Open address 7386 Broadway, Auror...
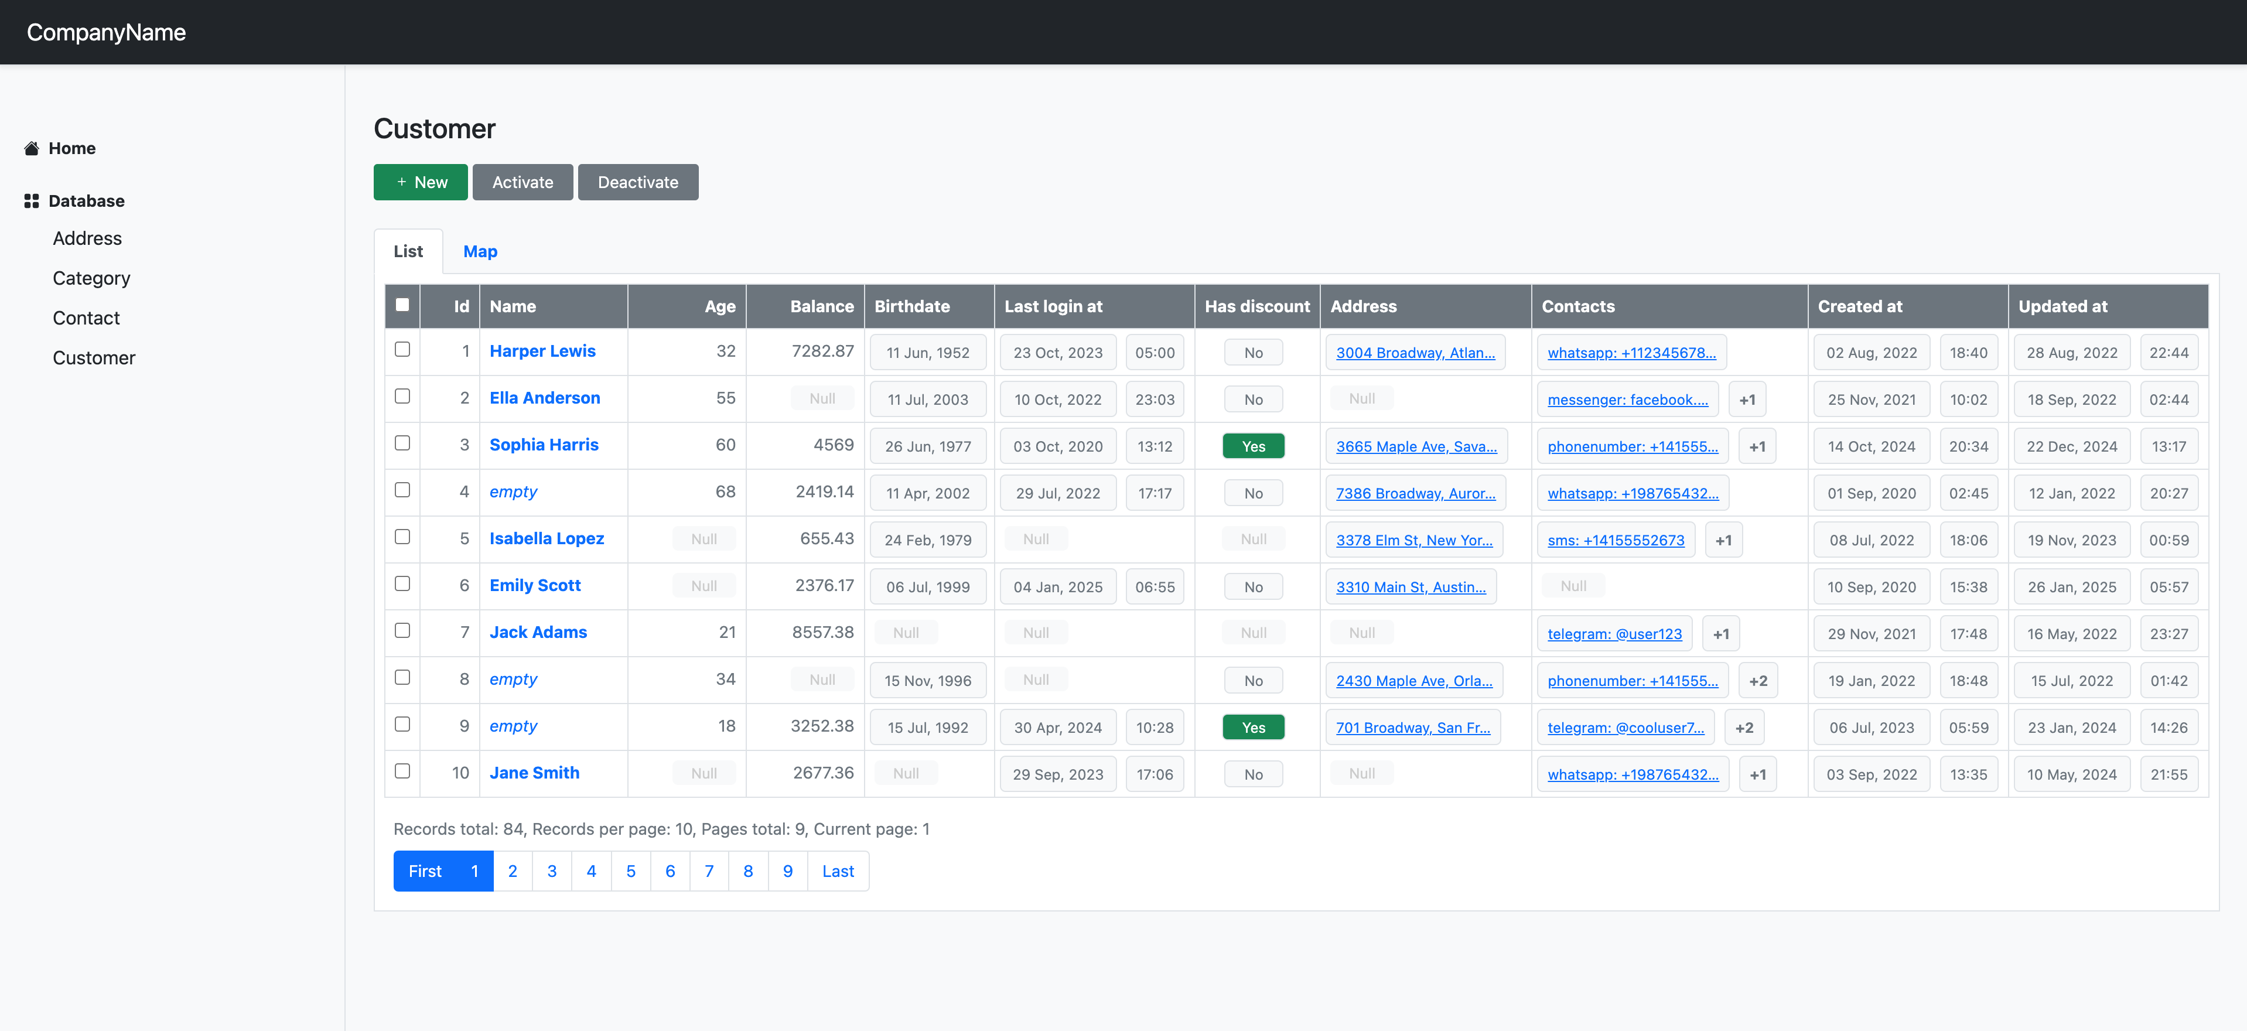Screen dimensions: 2247x1031 (1415, 493)
